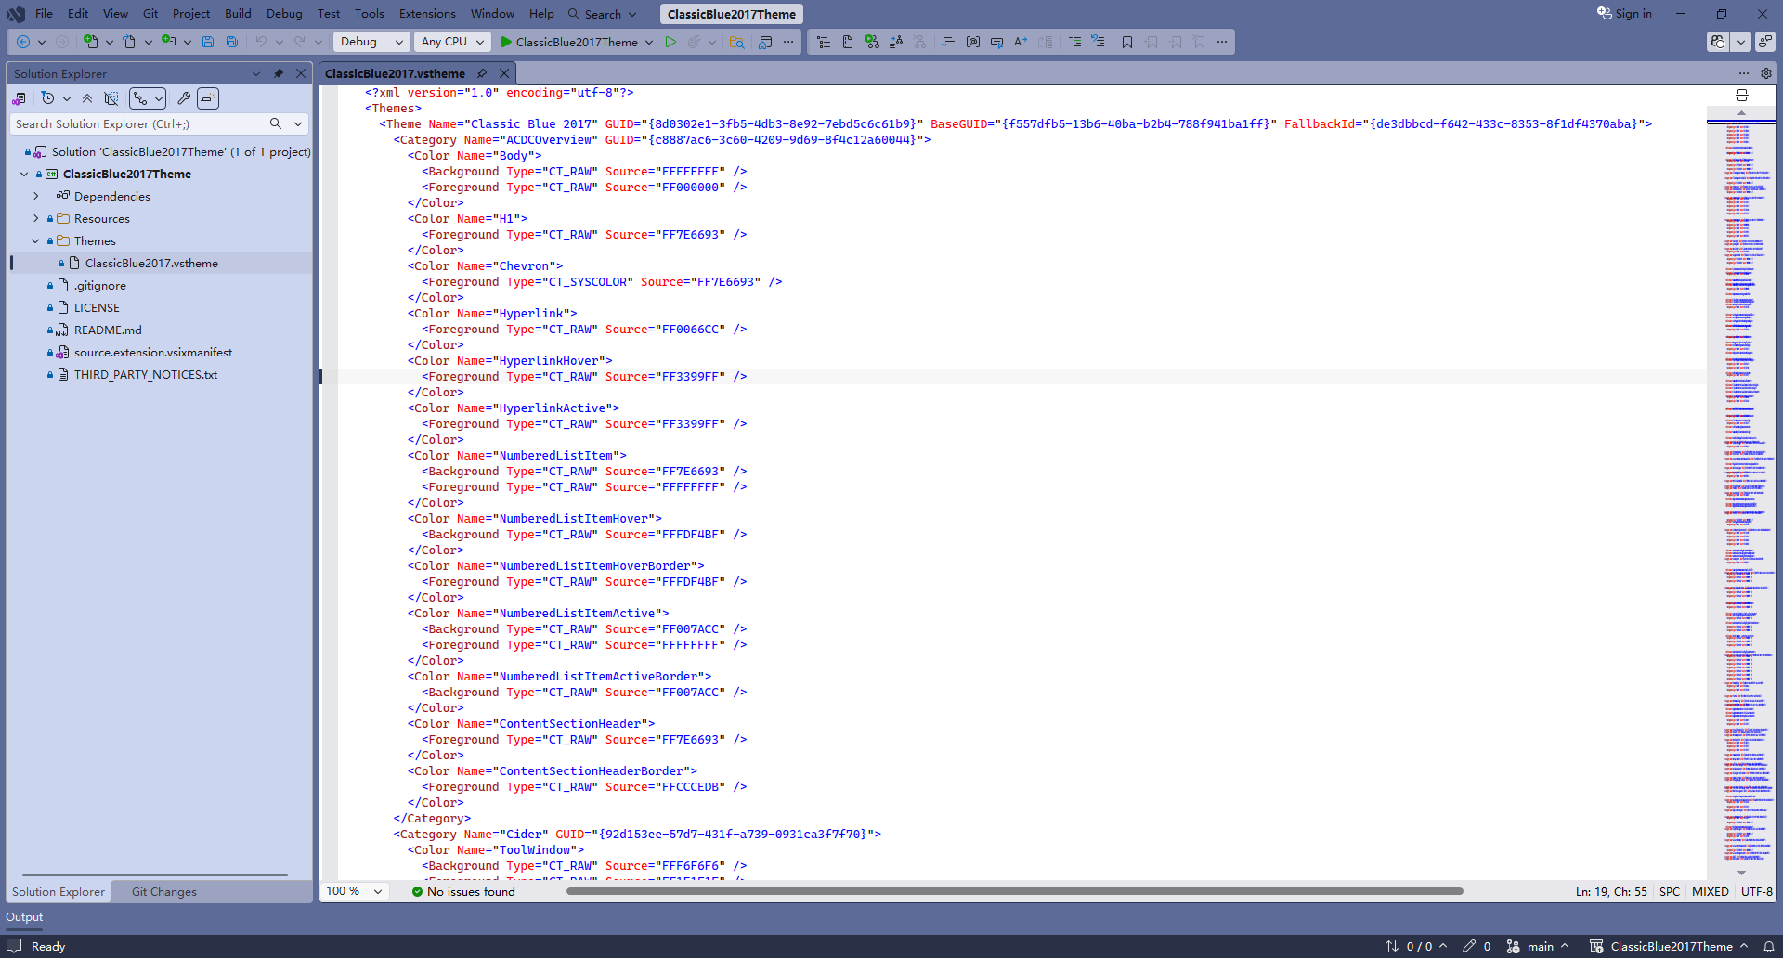Select the LICENSE file in the tree
1783x958 pixels.
(97, 307)
